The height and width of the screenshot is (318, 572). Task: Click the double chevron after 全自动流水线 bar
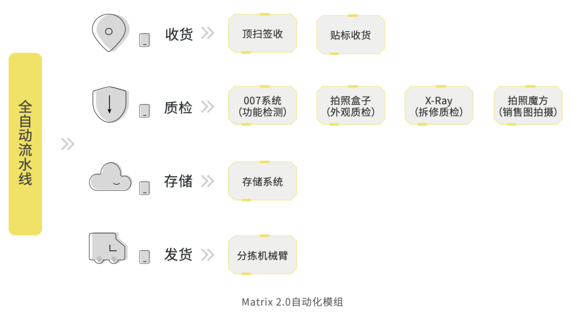point(68,144)
